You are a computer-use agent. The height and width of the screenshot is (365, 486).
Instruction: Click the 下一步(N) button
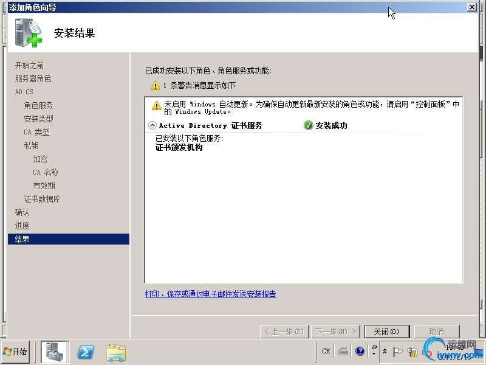tap(335, 332)
